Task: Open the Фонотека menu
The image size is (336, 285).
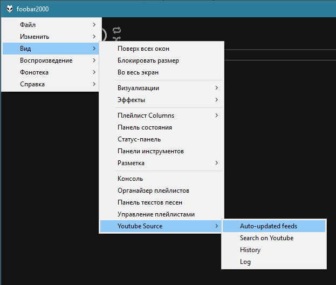Action: point(51,72)
